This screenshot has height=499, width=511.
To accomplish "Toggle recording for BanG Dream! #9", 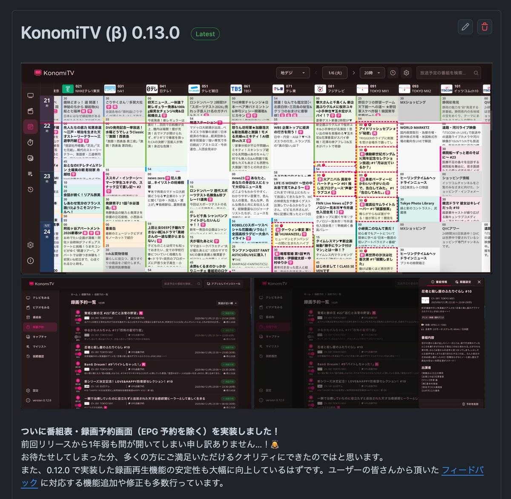I will 78,371.
